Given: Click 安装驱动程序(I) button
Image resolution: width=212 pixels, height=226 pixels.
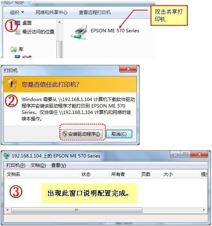Looking at the screenshot, I should click(82, 134).
